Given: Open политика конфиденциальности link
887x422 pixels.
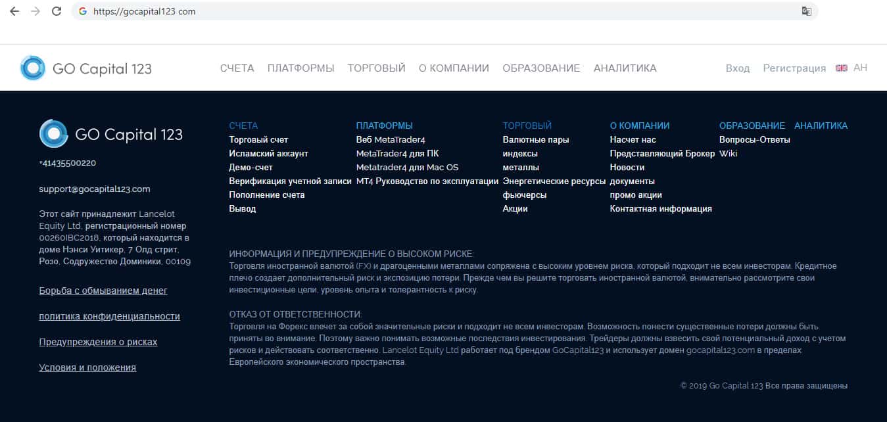Looking at the screenshot, I should pyautogui.click(x=109, y=316).
